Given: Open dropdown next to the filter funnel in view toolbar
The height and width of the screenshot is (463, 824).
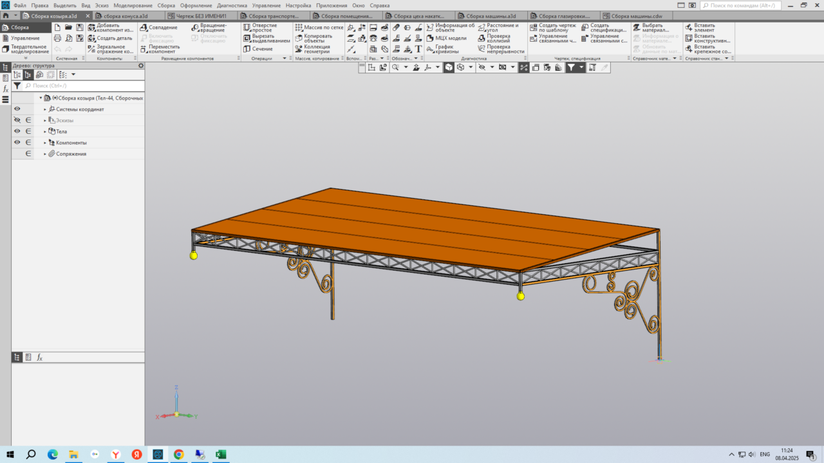Looking at the screenshot, I should tap(581, 67).
